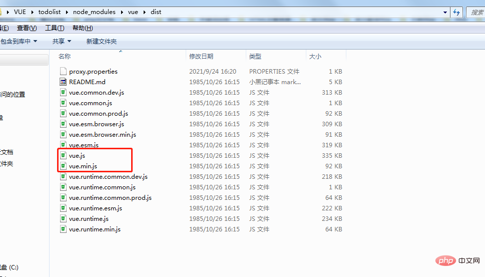Screen dimensions: 485x277
Task: Click the vue.esm.js file icon
Action: [63, 145]
